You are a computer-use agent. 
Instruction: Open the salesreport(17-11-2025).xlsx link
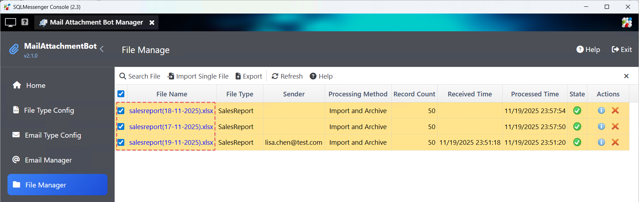[171, 127]
